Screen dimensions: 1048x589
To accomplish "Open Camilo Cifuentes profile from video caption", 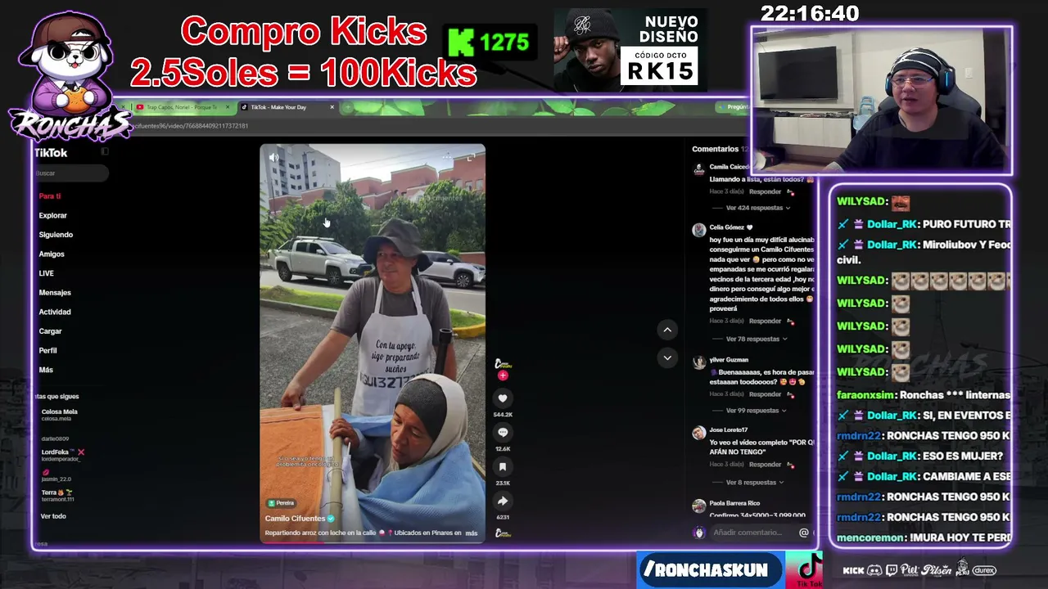I will (x=296, y=519).
